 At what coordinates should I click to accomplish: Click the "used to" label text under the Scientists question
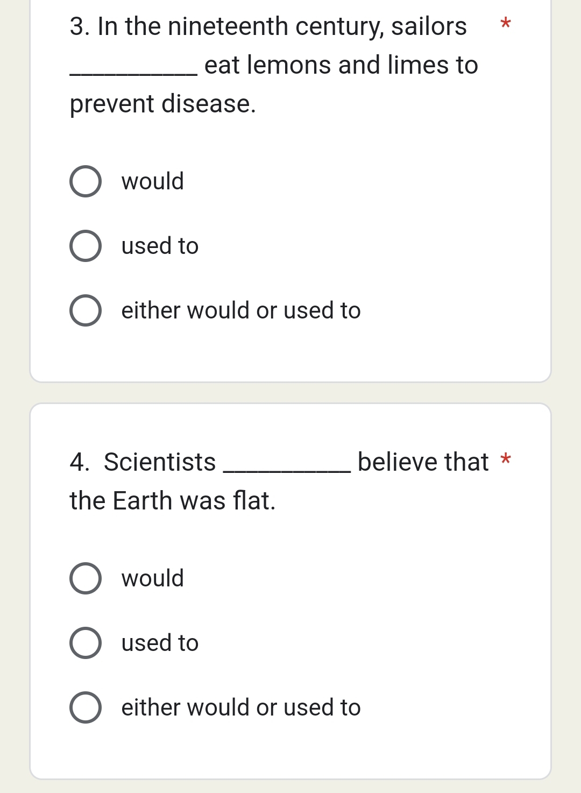pyautogui.click(x=160, y=643)
